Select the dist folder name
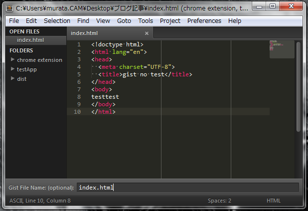The height and width of the screenshot is (211, 308). click(21, 79)
